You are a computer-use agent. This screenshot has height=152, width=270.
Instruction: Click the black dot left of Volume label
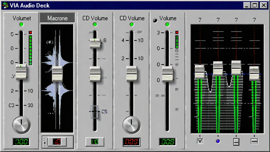[x=155, y=21]
